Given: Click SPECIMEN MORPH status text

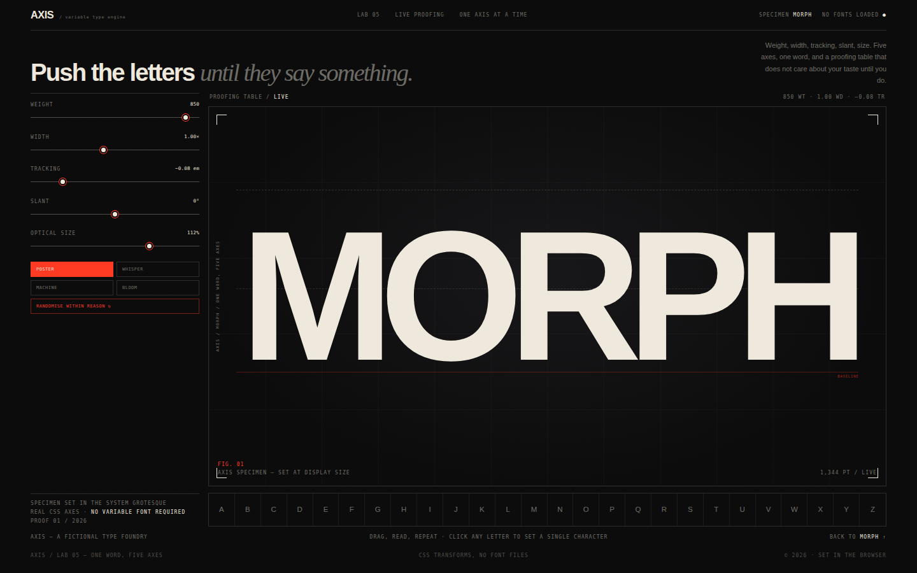Looking at the screenshot, I should click(785, 15).
